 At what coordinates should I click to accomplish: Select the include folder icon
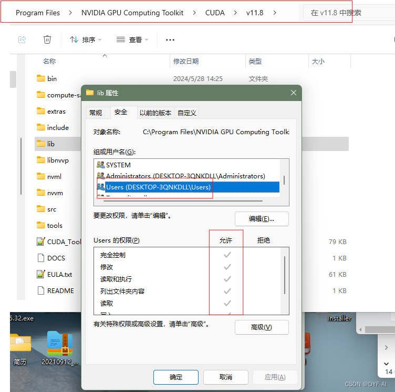tap(41, 127)
